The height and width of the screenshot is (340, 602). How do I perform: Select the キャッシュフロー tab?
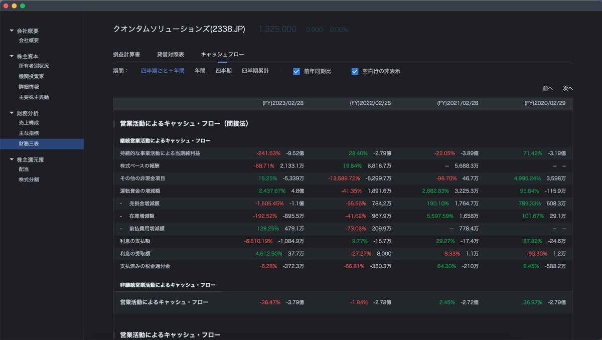(x=221, y=55)
